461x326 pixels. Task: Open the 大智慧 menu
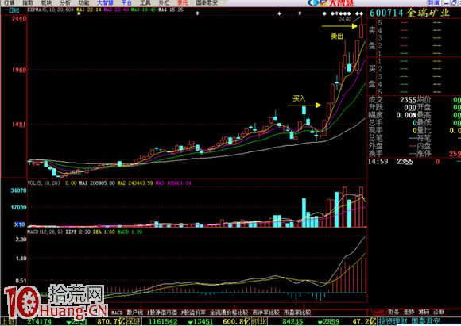[105, 2]
